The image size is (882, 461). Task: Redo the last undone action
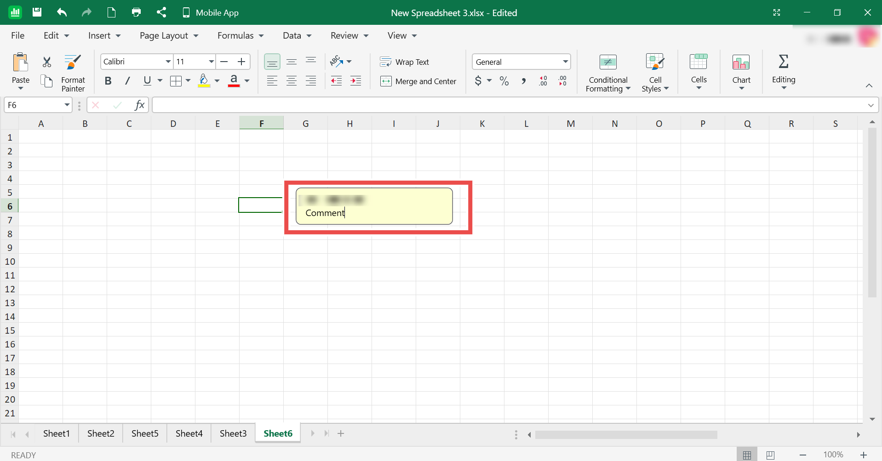86,12
